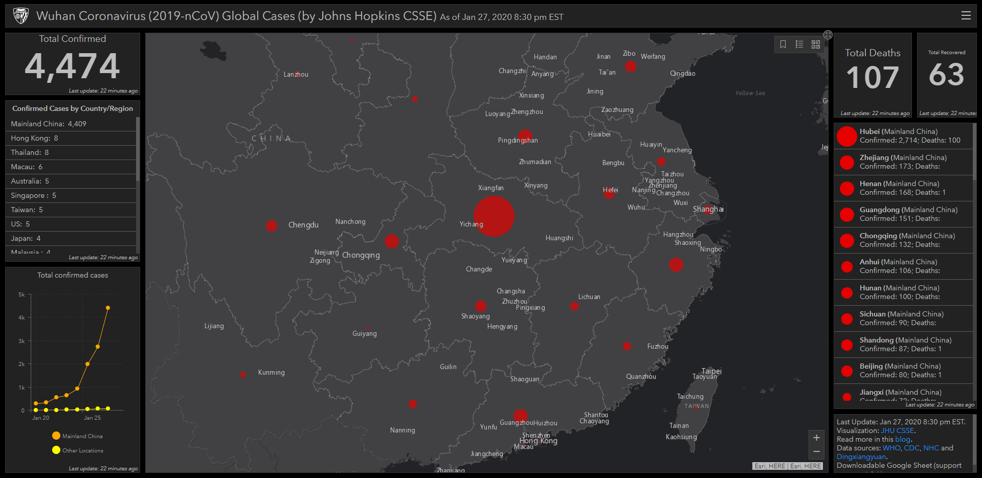Select Shandong province entry in list
This screenshot has height=478, width=982.
pyautogui.click(x=903, y=345)
